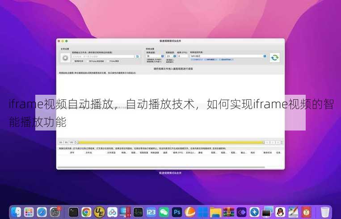Click the '文件类型' column header
Screen dimensions: 341x219
click(111, 153)
